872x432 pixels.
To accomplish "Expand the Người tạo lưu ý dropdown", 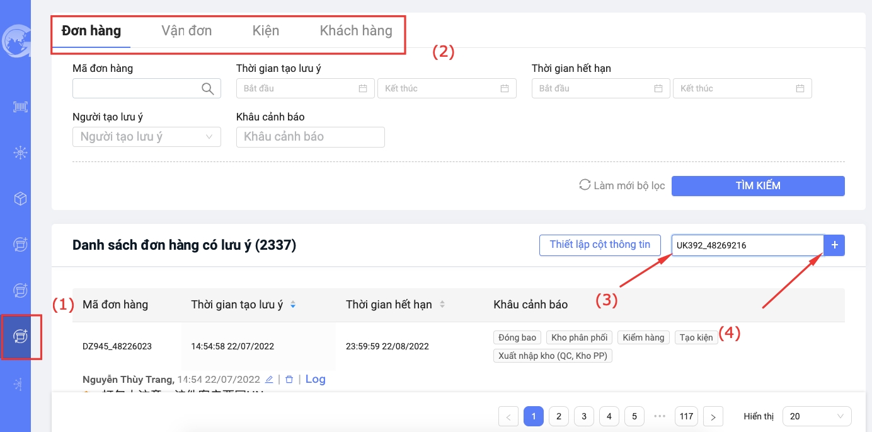I will point(147,137).
